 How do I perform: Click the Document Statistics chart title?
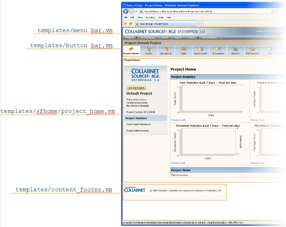[x=208, y=126]
